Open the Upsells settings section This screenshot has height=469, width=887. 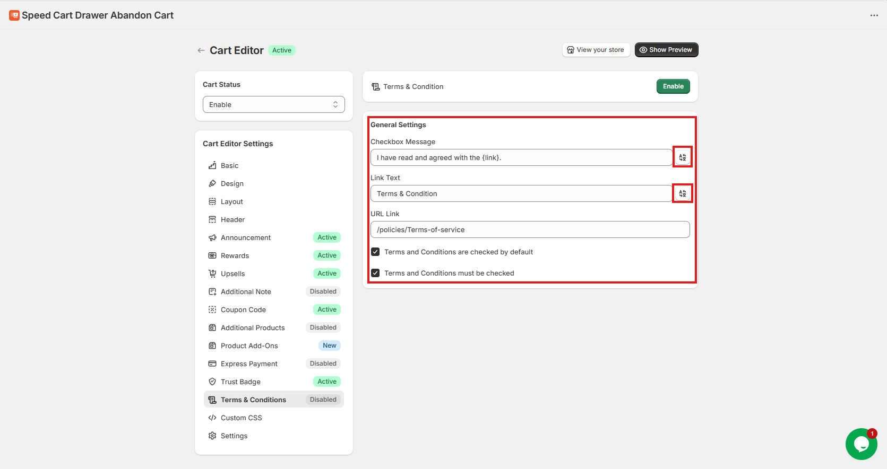tap(232, 274)
